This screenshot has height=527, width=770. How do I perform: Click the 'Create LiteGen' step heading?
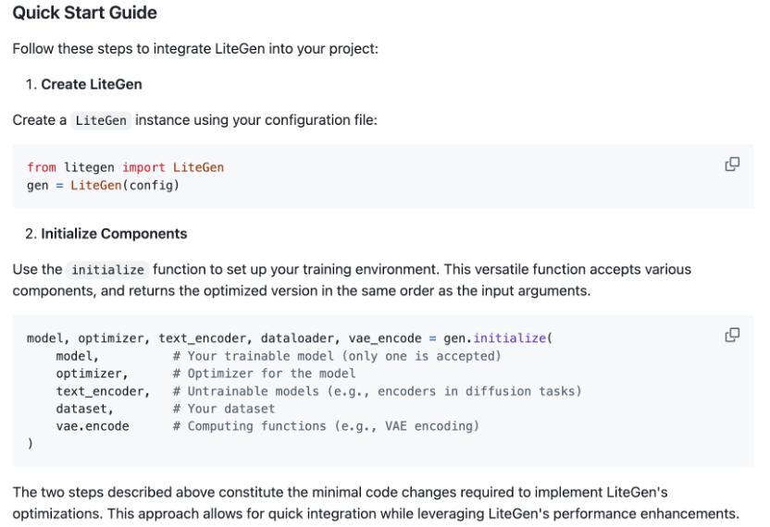91,84
